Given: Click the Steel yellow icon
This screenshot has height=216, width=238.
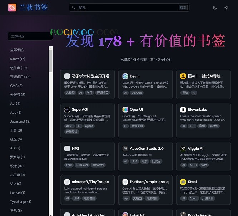Looking at the screenshot, I should [183, 182].
